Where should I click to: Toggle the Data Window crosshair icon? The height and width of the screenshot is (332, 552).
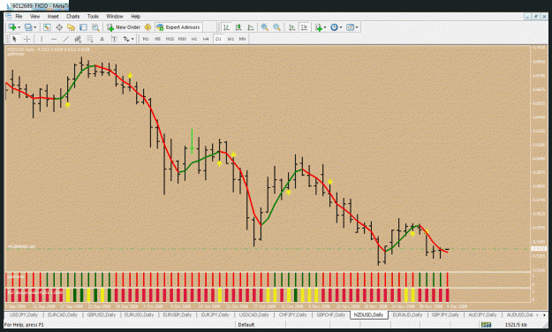59,27
